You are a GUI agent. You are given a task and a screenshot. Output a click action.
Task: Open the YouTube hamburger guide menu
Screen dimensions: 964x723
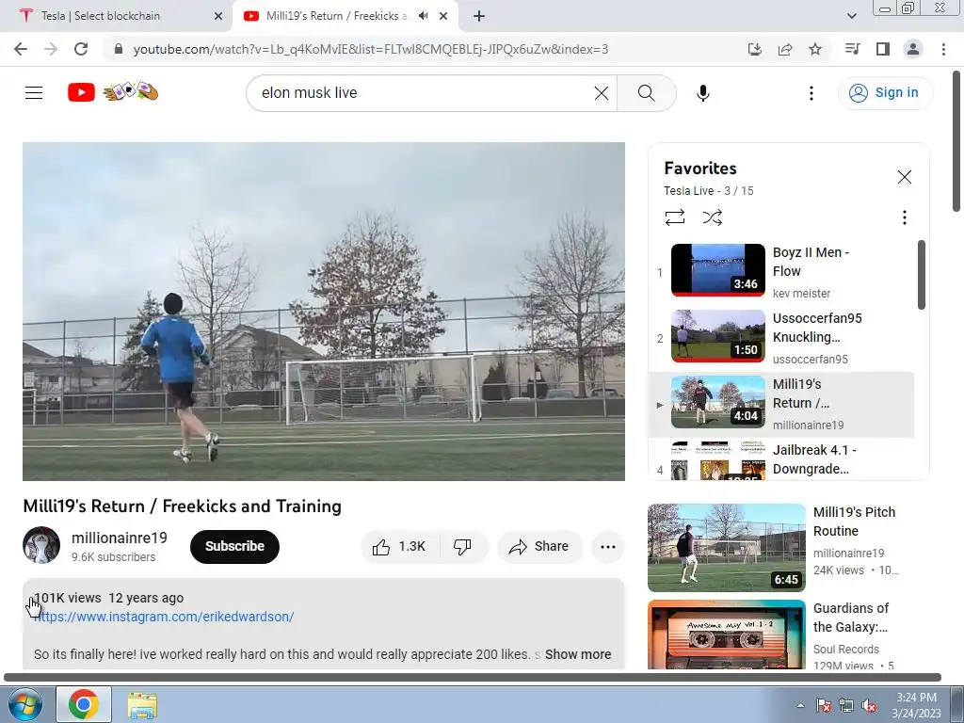(34, 93)
